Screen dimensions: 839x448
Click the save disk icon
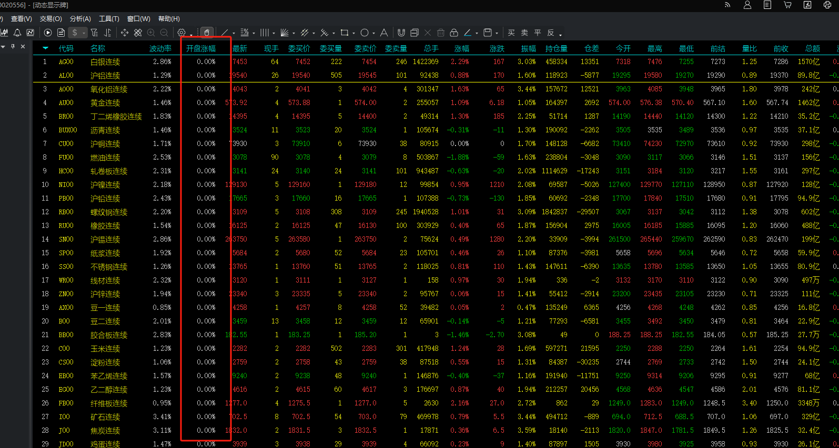point(488,33)
